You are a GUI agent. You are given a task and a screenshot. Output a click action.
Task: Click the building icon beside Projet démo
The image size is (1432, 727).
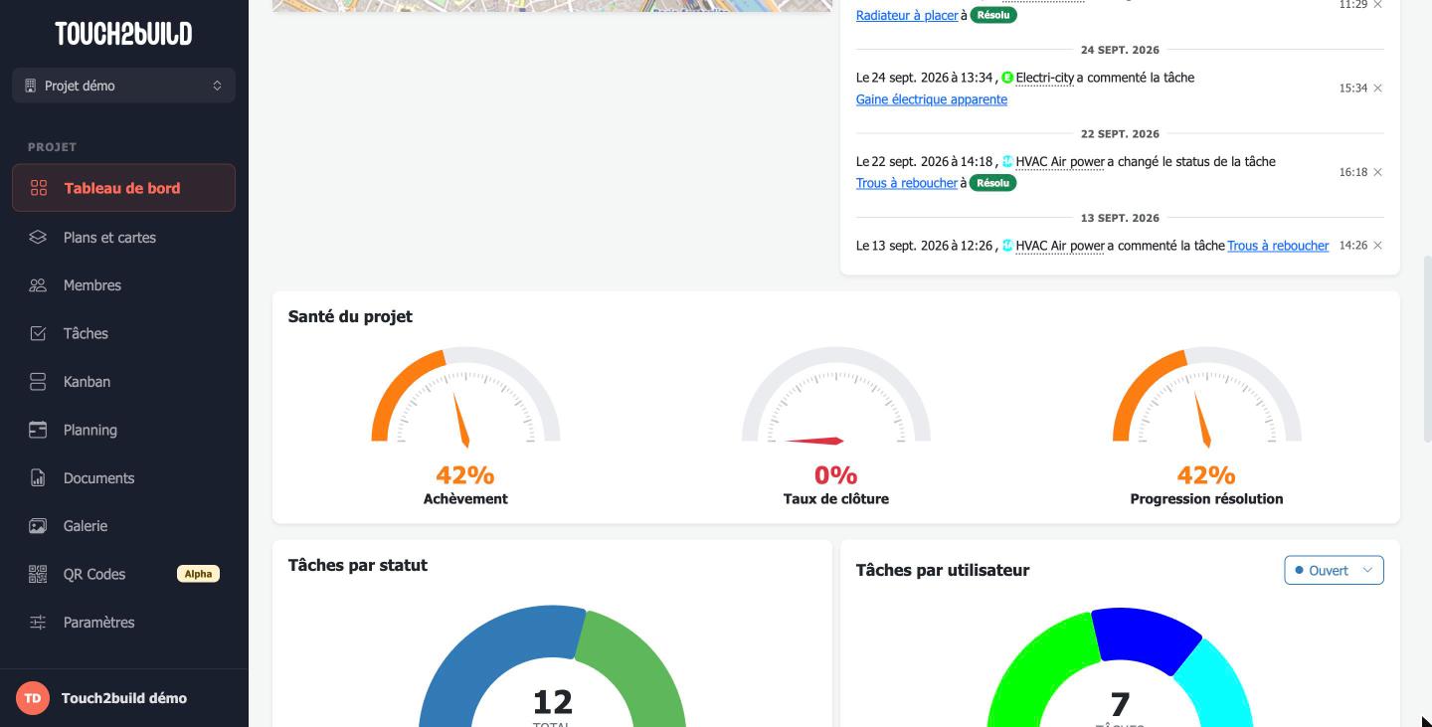[31, 86]
